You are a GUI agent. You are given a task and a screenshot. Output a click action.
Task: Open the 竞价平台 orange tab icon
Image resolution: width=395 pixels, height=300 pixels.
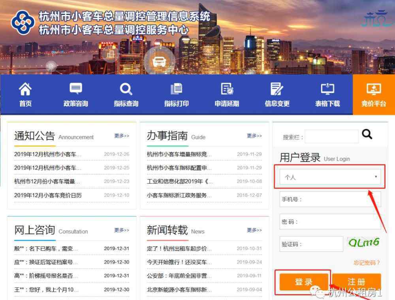(373, 89)
